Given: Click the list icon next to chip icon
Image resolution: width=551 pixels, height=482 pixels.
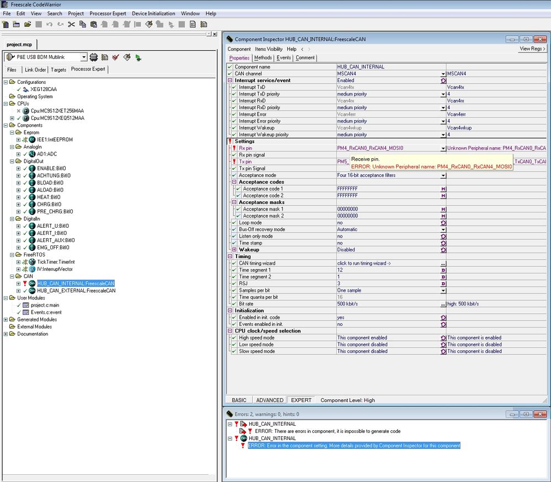Looking at the screenshot, I should [x=105, y=57].
